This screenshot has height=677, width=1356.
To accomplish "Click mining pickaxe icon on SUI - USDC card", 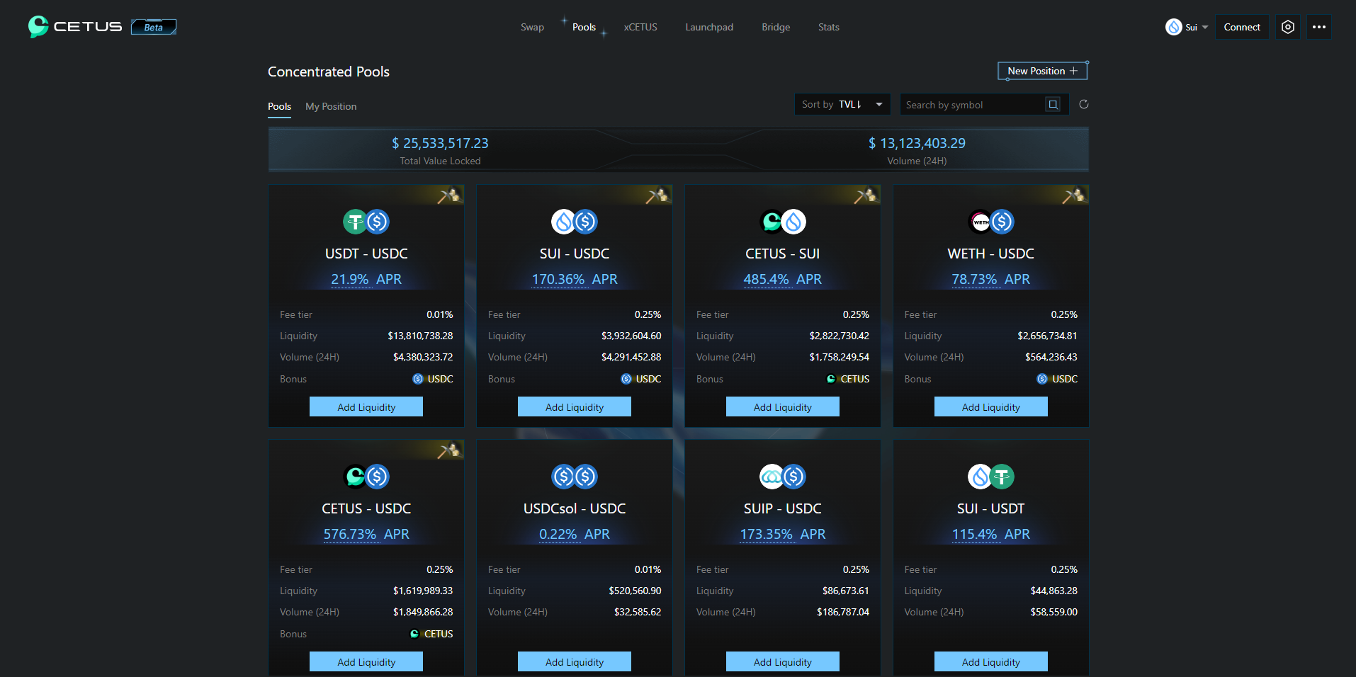I will click(x=657, y=195).
